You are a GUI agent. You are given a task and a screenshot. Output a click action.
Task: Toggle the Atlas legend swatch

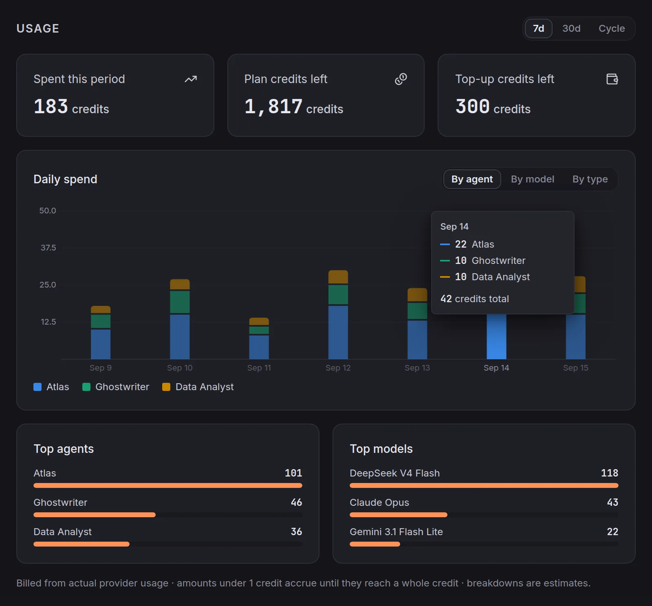(x=37, y=387)
